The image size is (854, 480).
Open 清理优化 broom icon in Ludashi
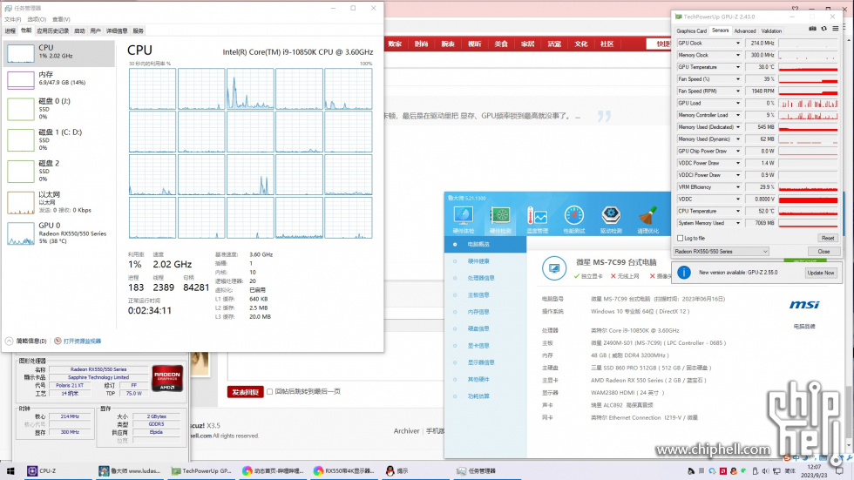point(647,220)
